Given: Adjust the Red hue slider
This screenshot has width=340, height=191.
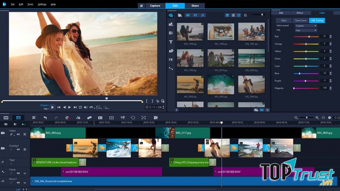Looking at the screenshot, I should click(x=306, y=37).
